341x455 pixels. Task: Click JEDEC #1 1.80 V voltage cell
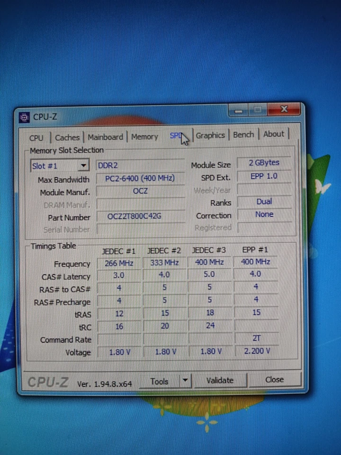pyautogui.click(x=119, y=352)
